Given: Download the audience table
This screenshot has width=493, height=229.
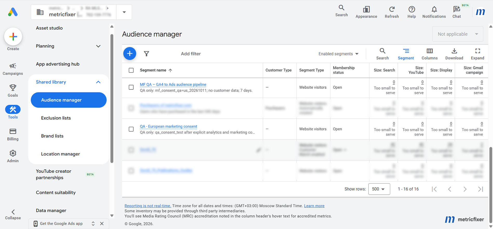Looking at the screenshot, I should pos(454,54).
